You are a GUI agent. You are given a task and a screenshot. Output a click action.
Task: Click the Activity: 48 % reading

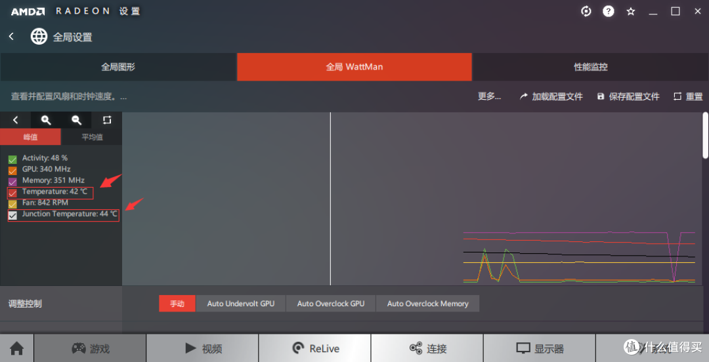click(45, 158)
